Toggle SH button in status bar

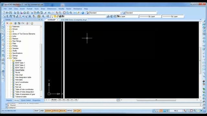coord(79,111)
